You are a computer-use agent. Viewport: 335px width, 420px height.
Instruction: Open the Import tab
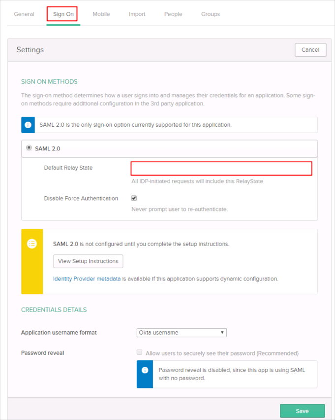click(x=137, y=14)
